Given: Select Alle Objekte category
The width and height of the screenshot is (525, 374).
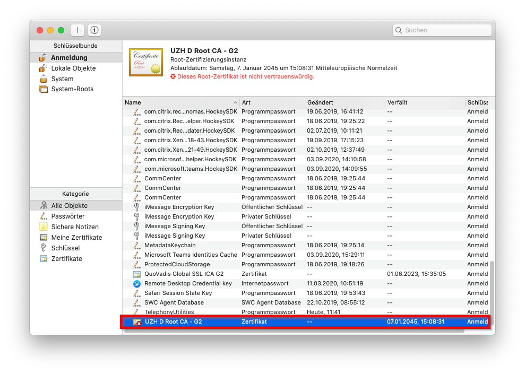Looking at the screenshot, I should click(x=69, y=206).
